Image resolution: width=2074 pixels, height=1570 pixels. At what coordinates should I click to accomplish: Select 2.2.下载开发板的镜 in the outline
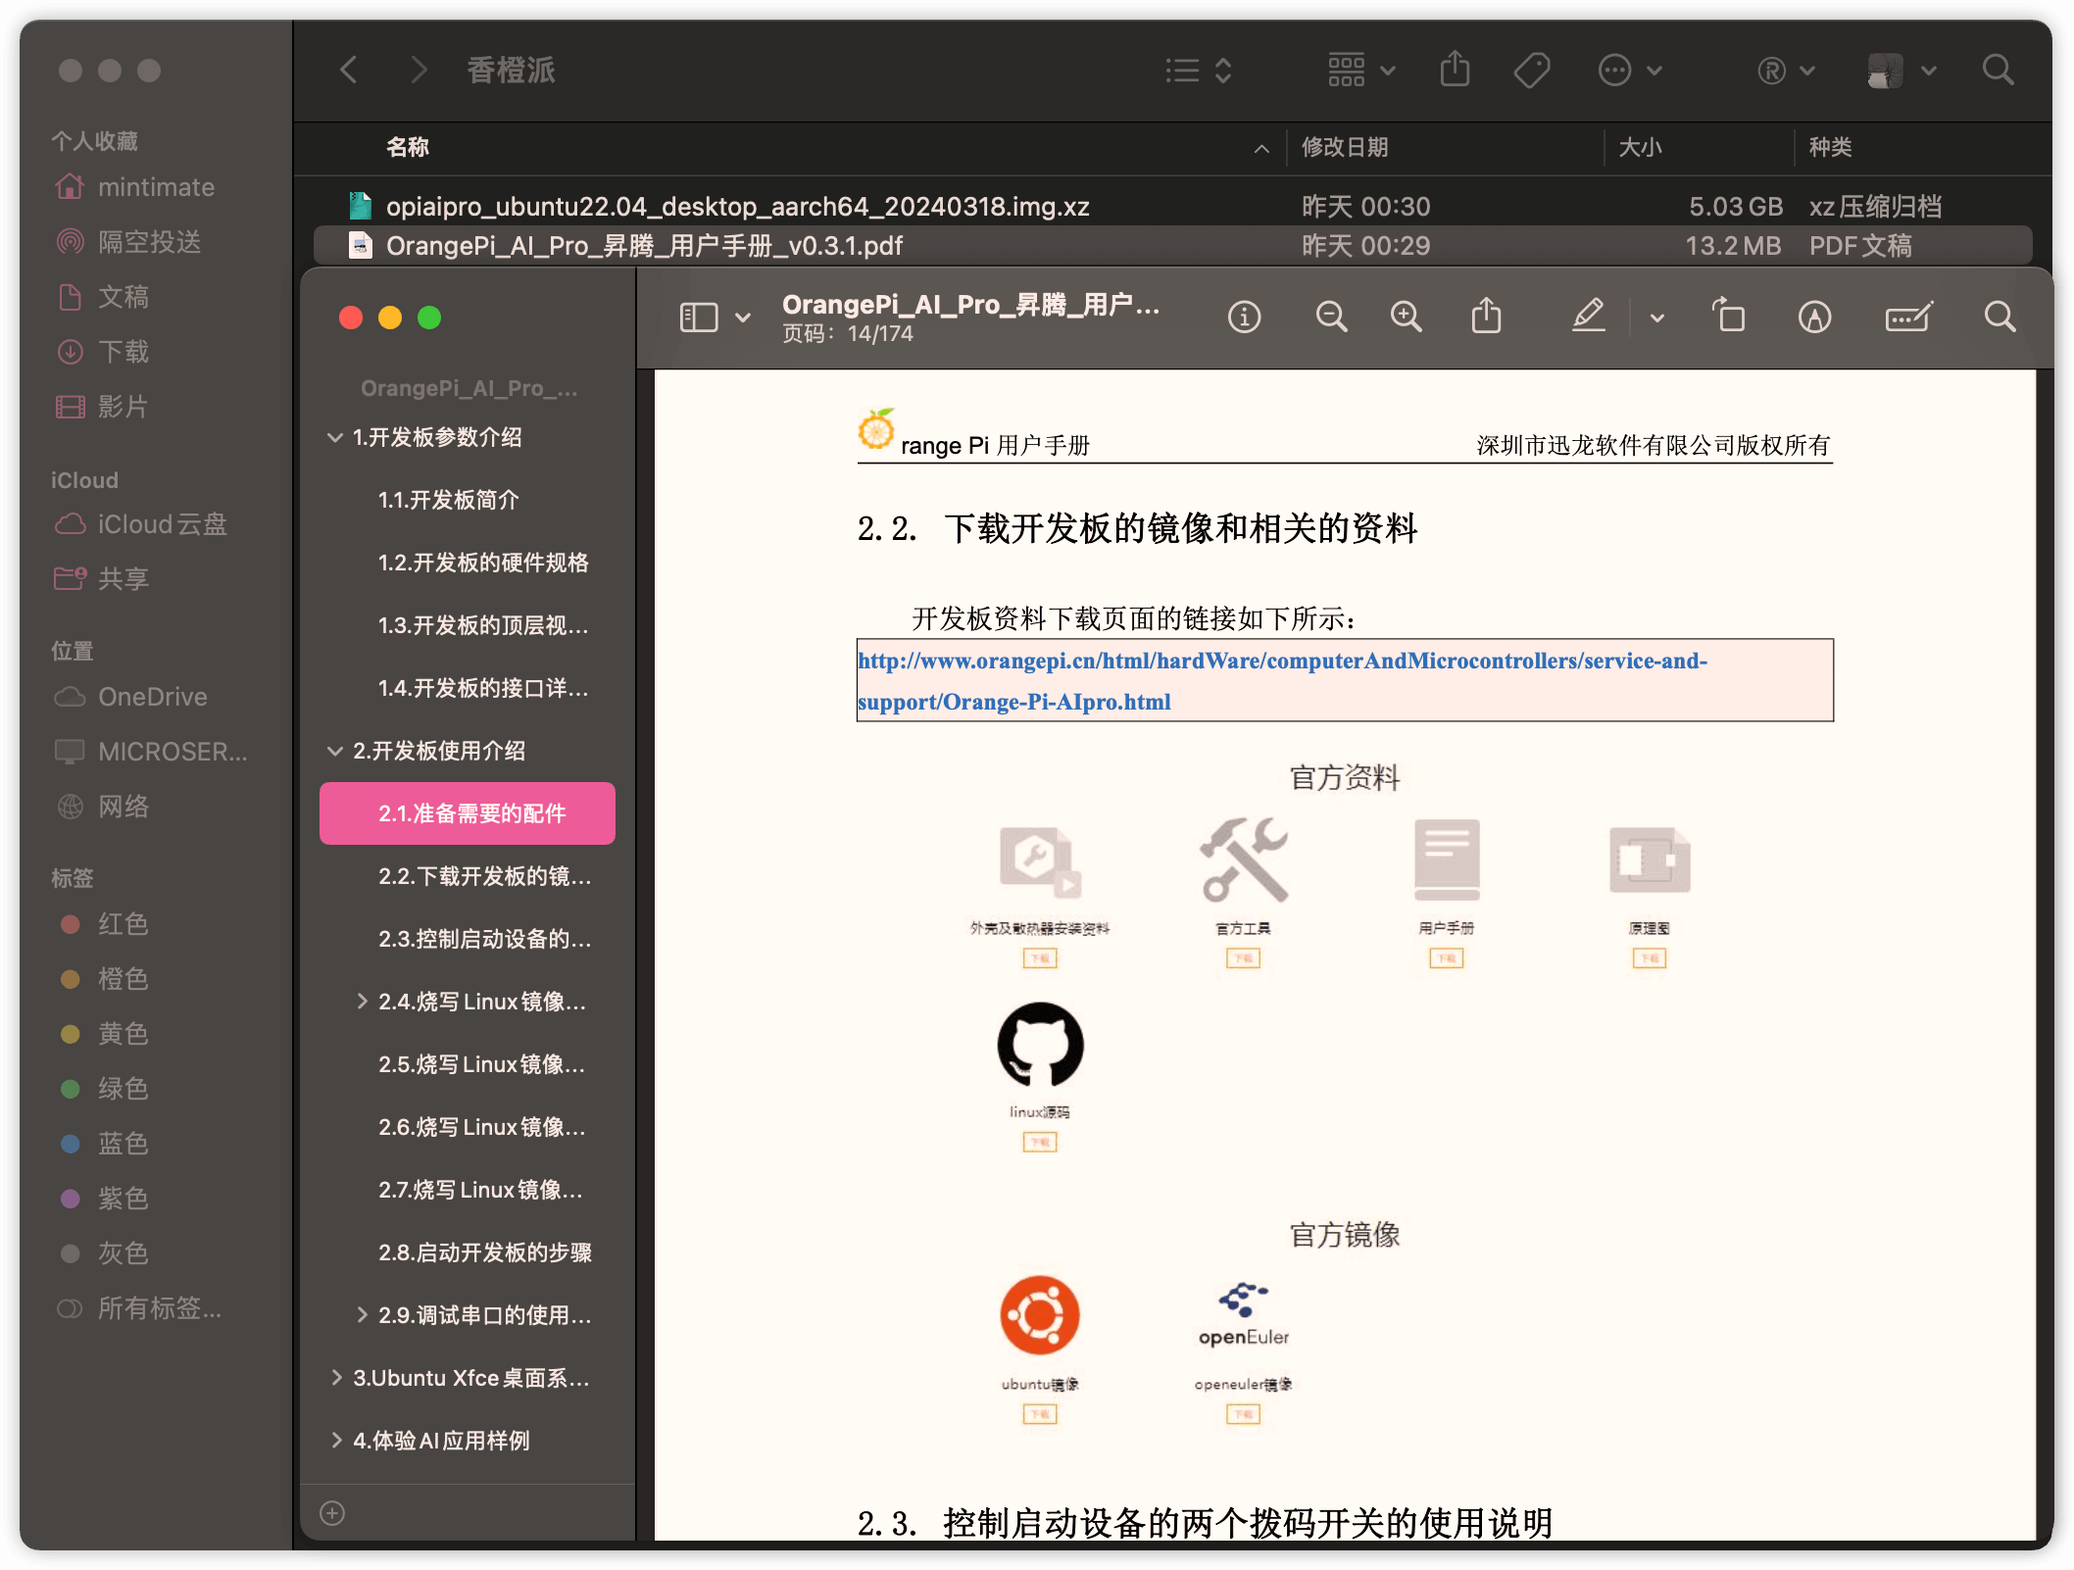(x=484, y=876)
